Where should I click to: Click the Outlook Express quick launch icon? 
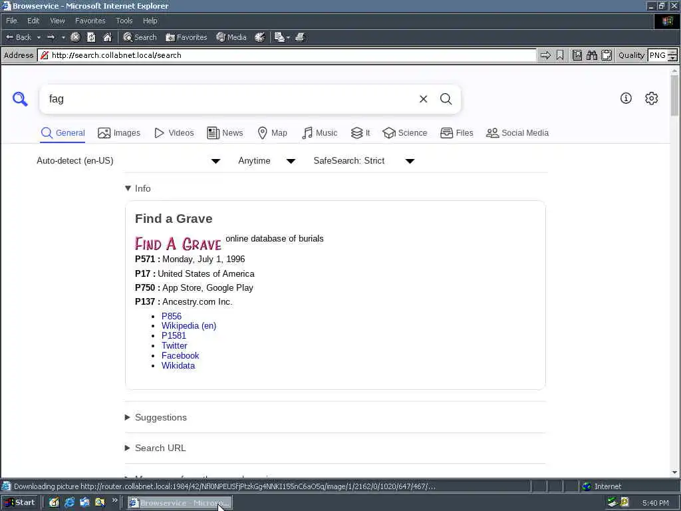click(84, 503)
